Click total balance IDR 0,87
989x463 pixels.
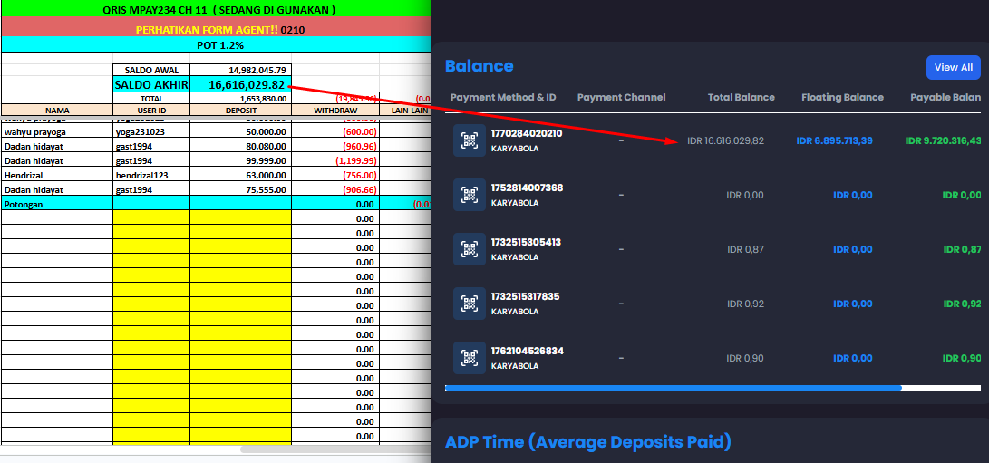coord(745,249)
